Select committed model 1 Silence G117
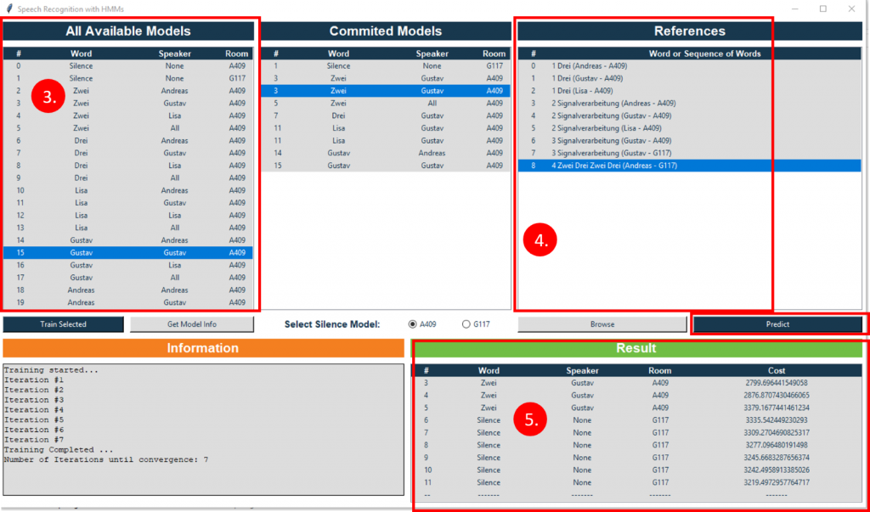Screen dimensions: 870x512 pyautogui.click(x=386, y=66)
